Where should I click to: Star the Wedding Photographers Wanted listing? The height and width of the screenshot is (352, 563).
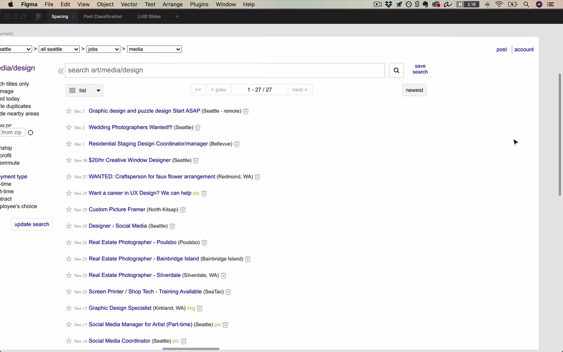[x=69, y=127]
